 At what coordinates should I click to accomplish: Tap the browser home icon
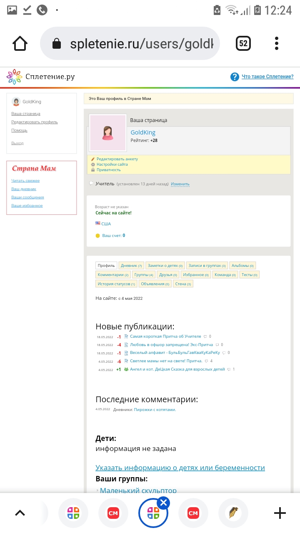click(20, 43)
